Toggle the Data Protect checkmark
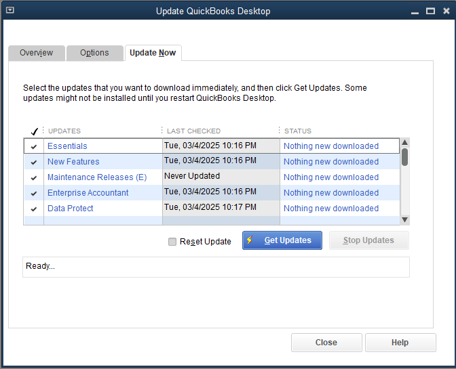Image resolution: width=456 pixels, height=369 pixels. pyautogui.click(x=34, y=209)
